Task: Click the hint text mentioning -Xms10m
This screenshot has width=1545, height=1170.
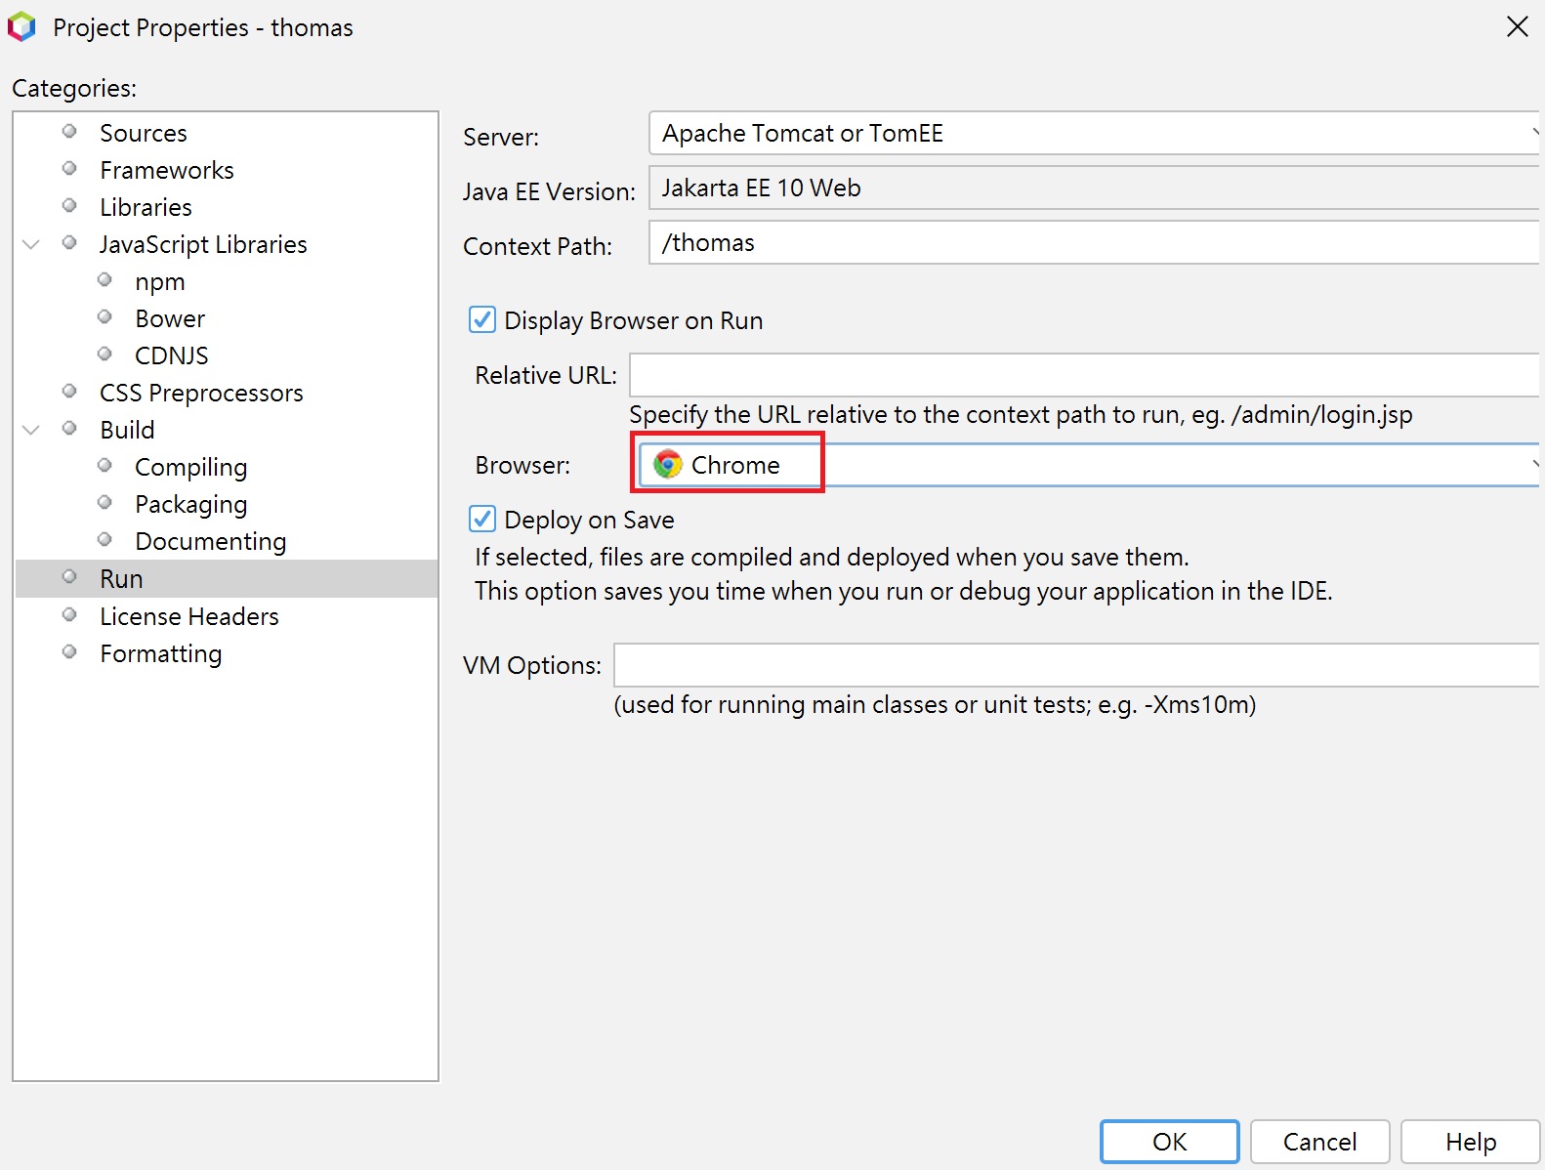Action: click(x=935, y=704)
